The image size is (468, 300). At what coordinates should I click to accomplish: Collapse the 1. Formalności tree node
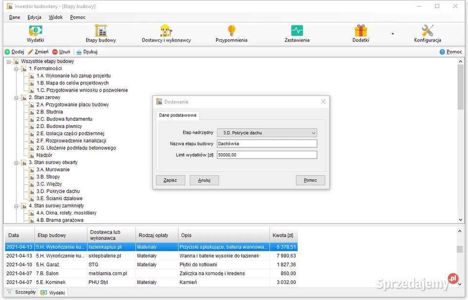tap(16, 69)
